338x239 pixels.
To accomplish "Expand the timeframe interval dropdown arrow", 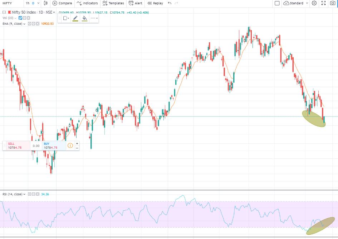I will pos(38,3).
